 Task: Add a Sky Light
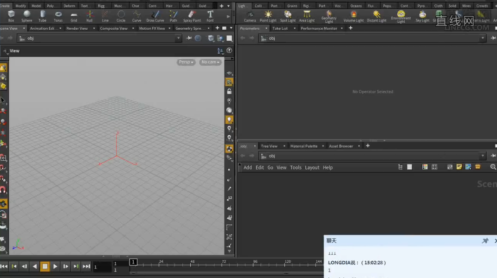[x=422, y=16]
